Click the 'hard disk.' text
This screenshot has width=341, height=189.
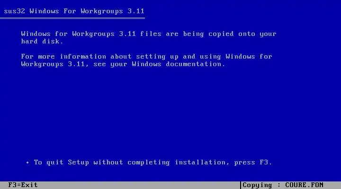tap(42, 41)
